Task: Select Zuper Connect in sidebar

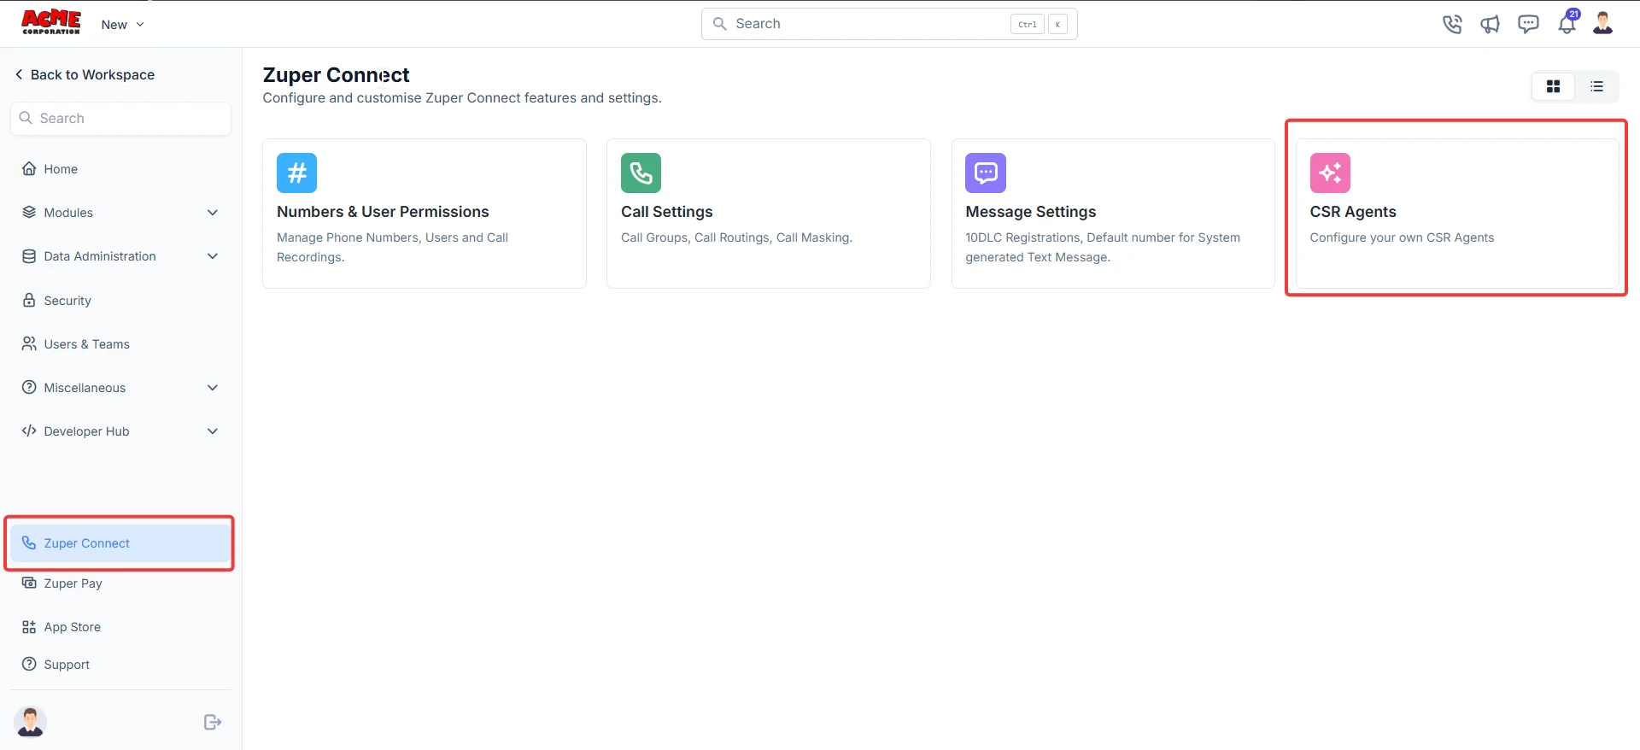Action: click(120, 543)
